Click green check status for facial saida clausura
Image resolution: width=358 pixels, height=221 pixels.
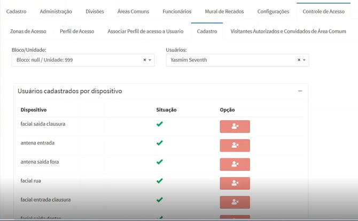(159, 124)
